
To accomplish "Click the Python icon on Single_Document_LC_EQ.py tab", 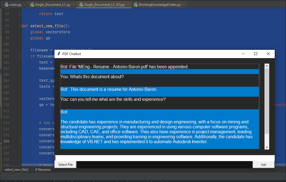I will (81, 4).
